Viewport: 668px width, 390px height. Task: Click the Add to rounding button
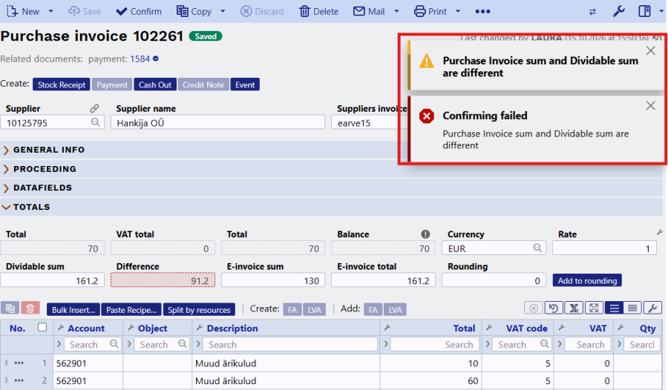[587, 280]
